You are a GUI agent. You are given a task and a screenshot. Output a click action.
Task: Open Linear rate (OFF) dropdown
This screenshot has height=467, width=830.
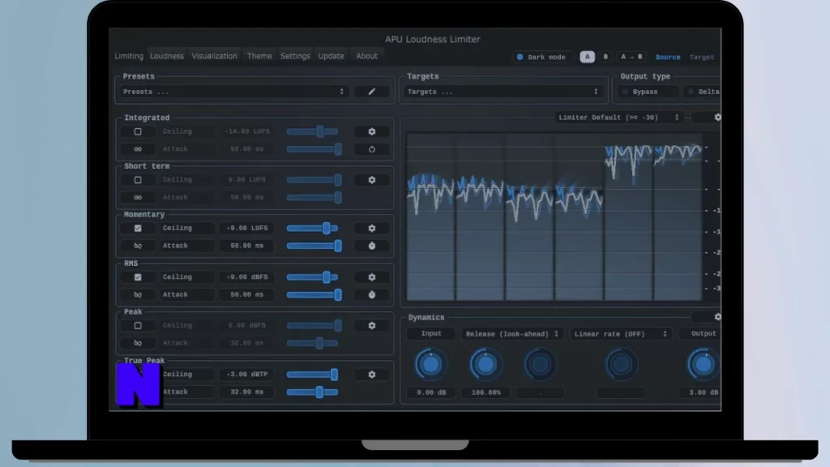point(620,333)
